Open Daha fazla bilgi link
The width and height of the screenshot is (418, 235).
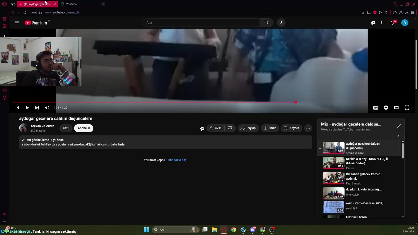177,160
